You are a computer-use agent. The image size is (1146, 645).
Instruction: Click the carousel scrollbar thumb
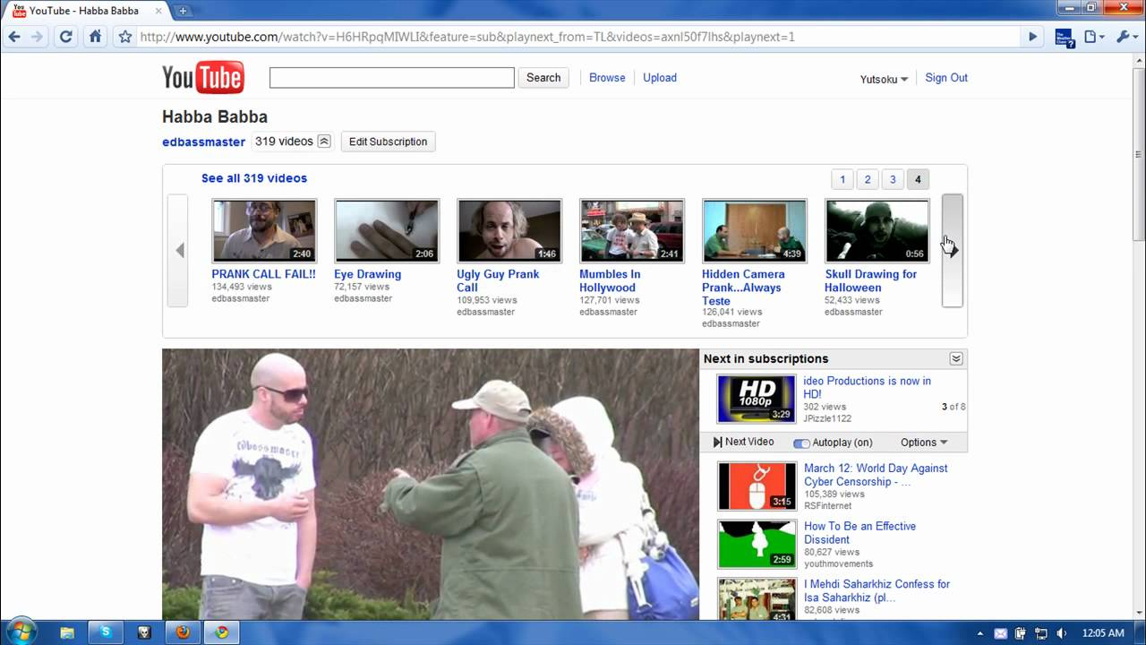pyautogui.click(x=952, y=250)
